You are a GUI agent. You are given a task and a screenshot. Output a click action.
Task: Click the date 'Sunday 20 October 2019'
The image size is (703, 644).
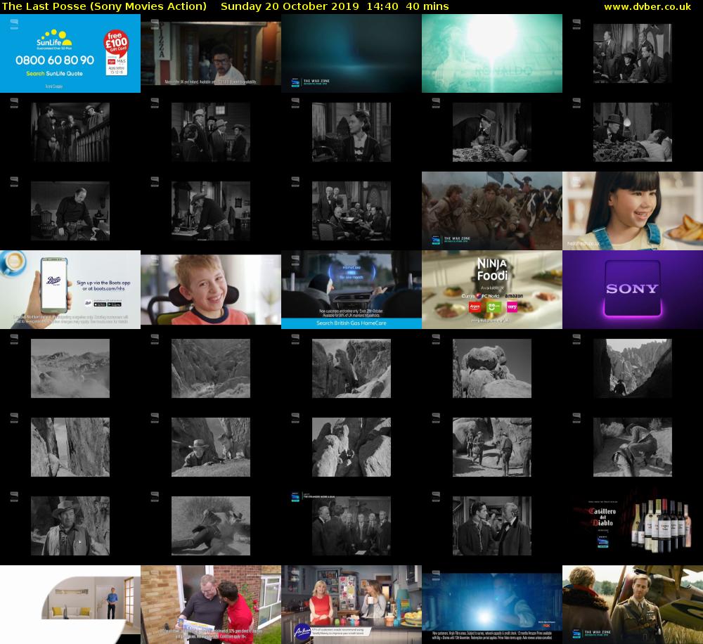click(290, 6)
